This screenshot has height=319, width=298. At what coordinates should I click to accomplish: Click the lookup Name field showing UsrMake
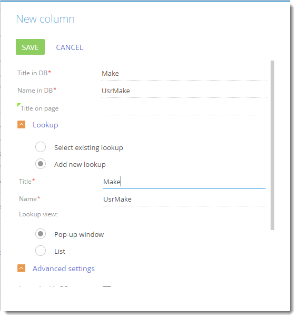click(184, 200)
